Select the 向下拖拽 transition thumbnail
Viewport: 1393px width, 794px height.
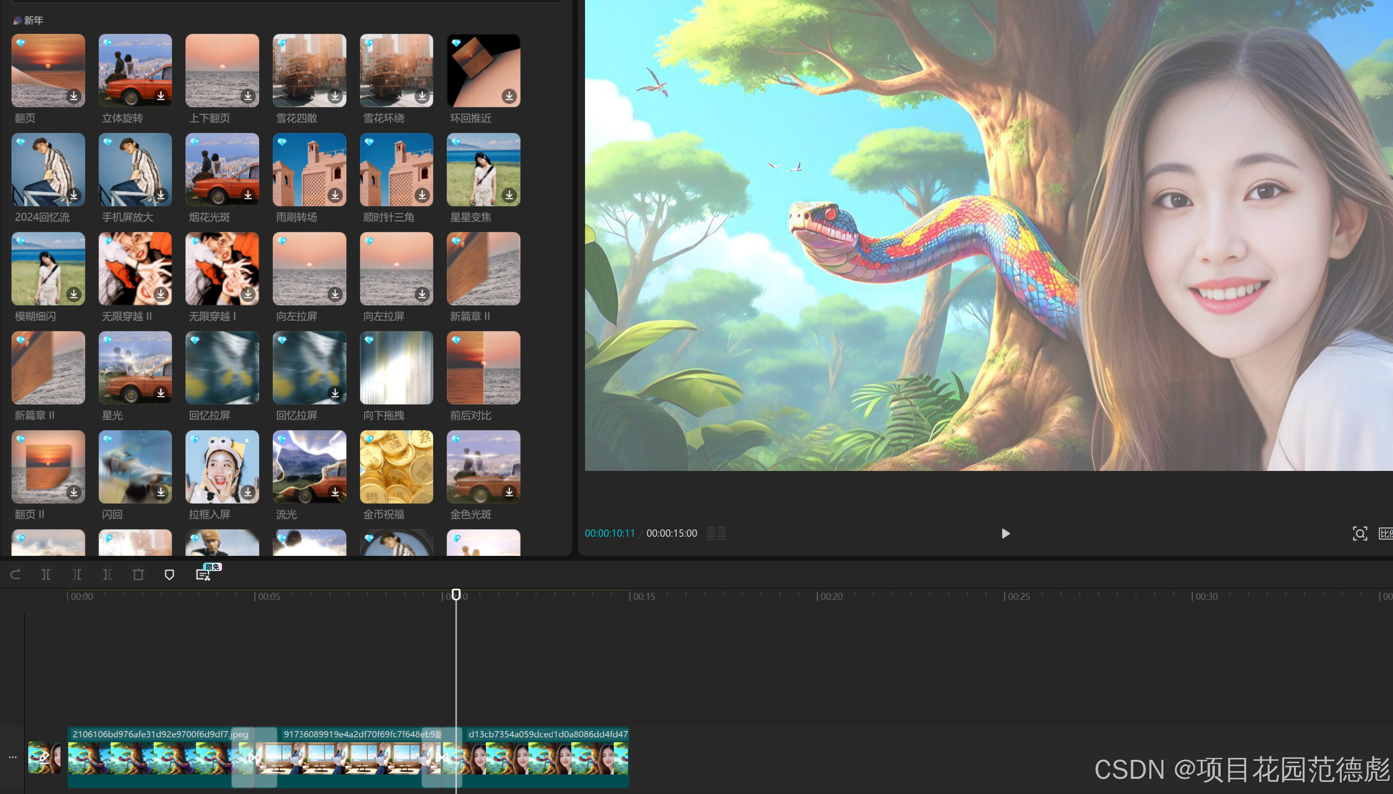coord(396,367)
